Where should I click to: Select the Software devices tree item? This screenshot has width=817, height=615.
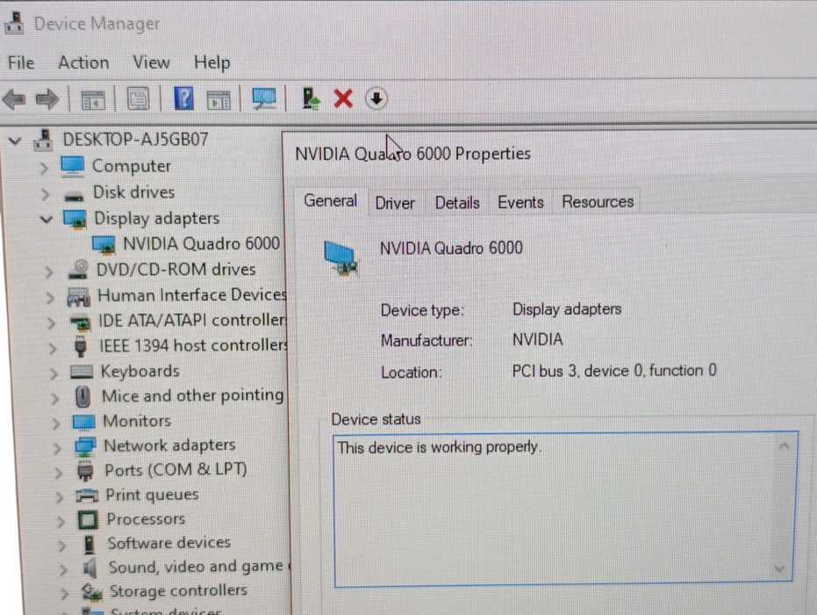click(168, 542)
